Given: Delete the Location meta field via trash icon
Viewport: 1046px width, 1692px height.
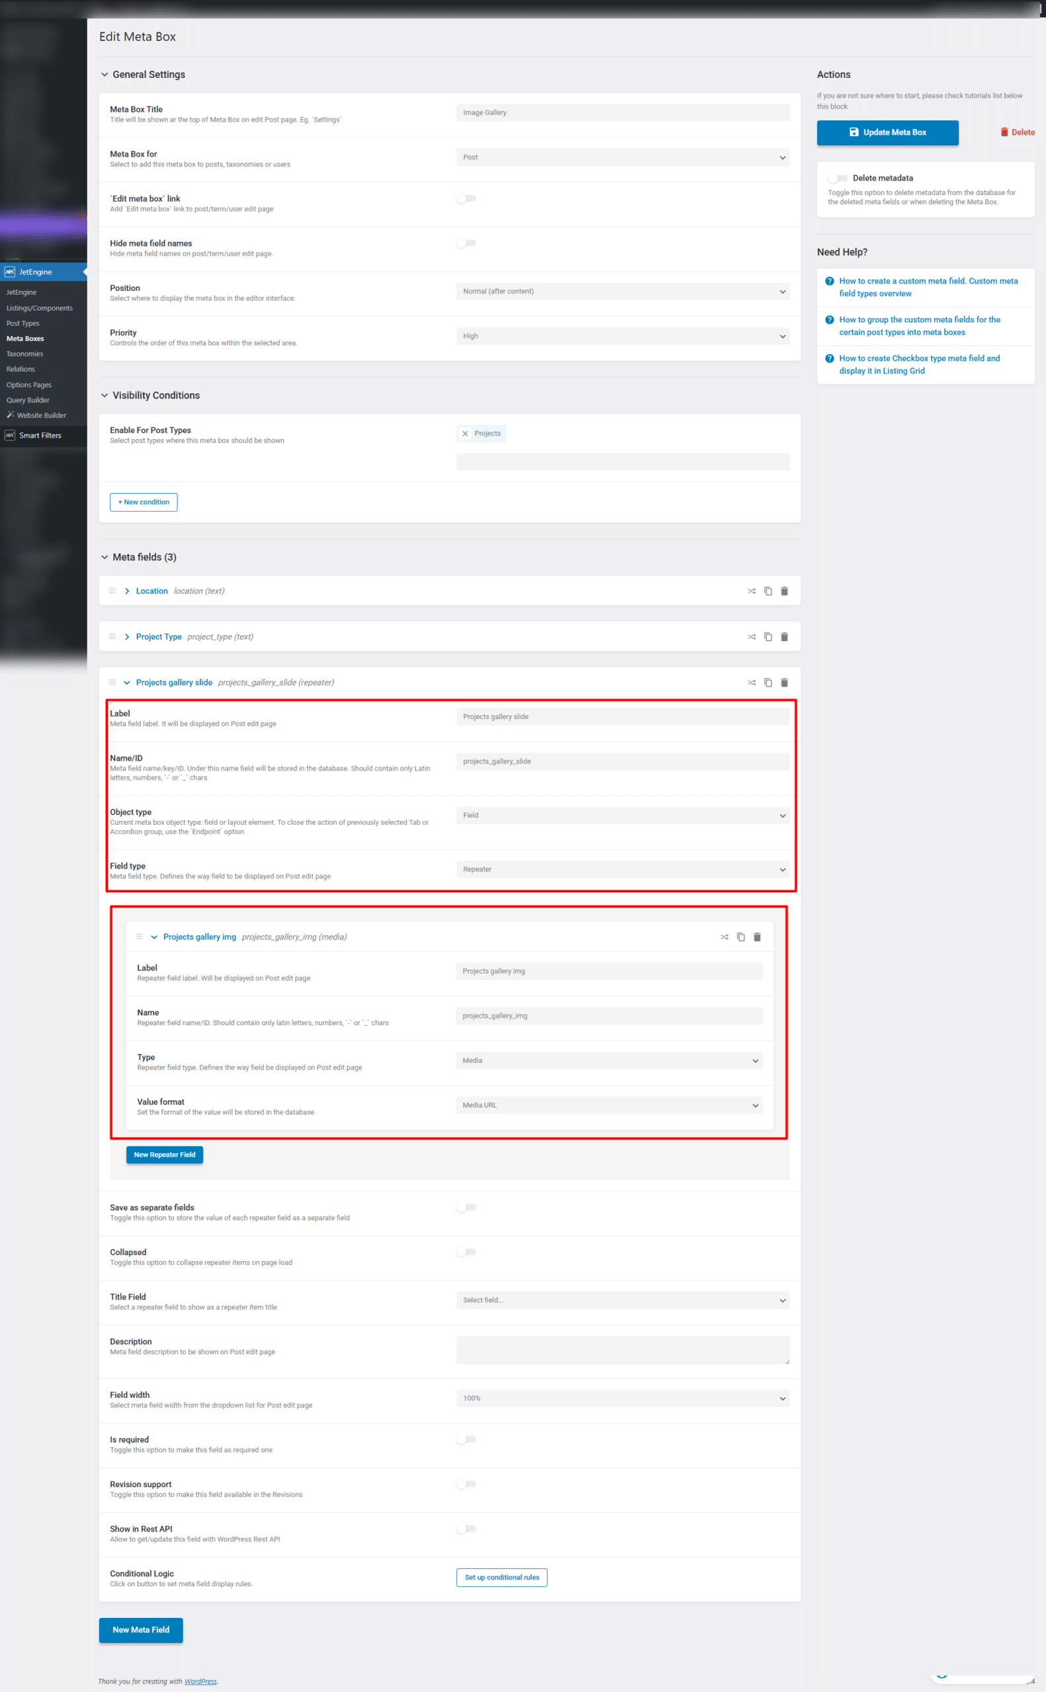Looking at the screenshot, I should 784,590.
